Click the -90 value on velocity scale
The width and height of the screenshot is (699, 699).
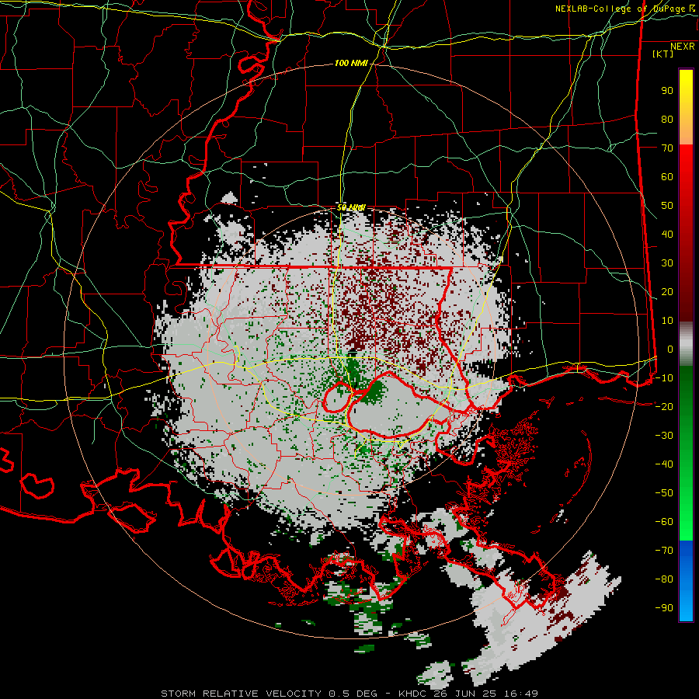tap(664, 608)
